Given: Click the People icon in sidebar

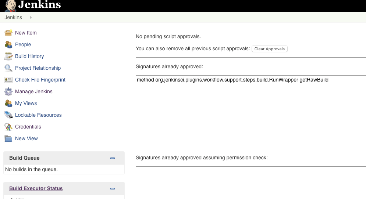Looking at the screenshot, I should pyautogui.click(x=8, y=44).
